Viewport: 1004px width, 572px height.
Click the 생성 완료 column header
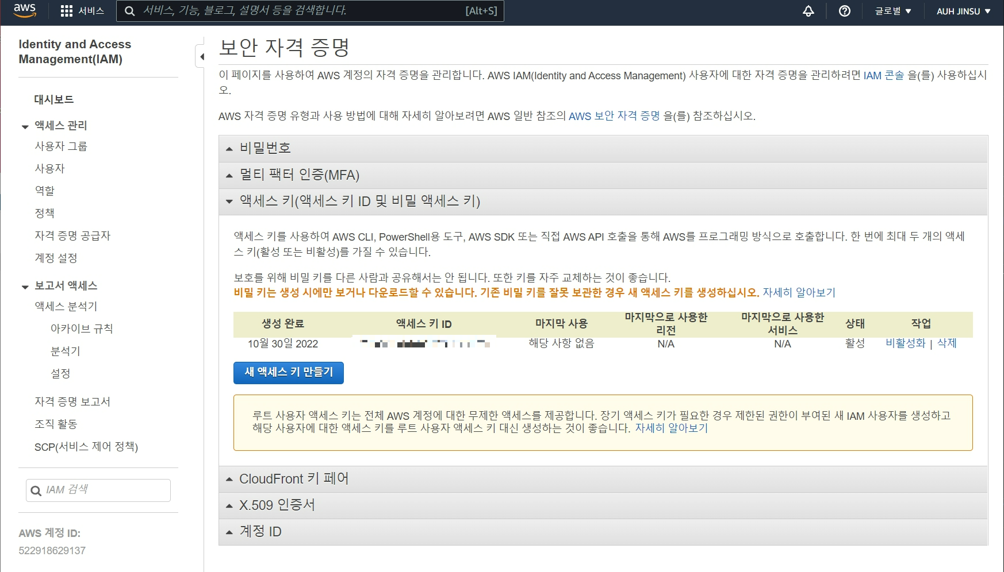click(x=283, y=324)
